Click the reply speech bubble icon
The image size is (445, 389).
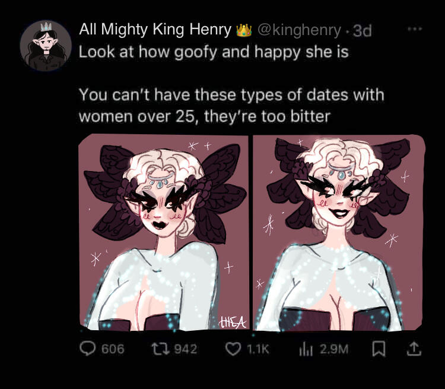[88, 349]
